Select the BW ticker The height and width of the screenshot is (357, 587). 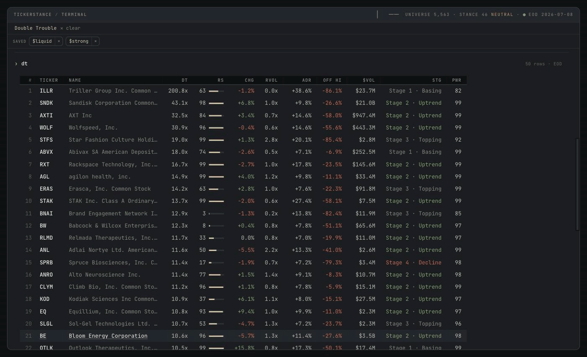[x=43, y=225]
